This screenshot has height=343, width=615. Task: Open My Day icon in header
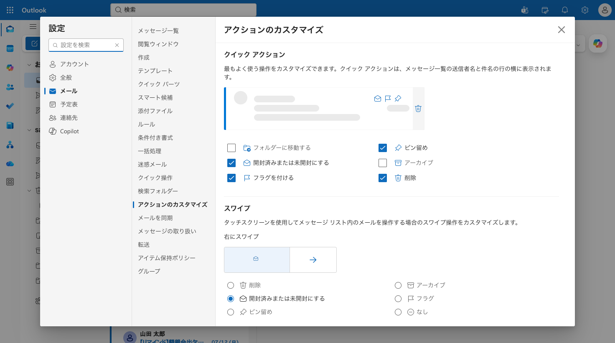click(545, 10)
